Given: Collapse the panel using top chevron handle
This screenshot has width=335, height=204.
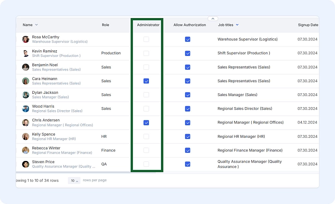Looking at the screenshot, I should [x=212, y=19].
